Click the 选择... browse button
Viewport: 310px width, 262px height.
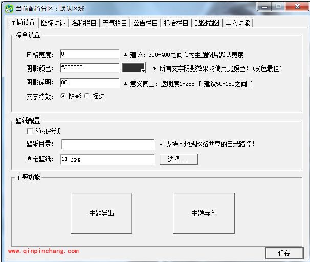(x=179, y=159)
